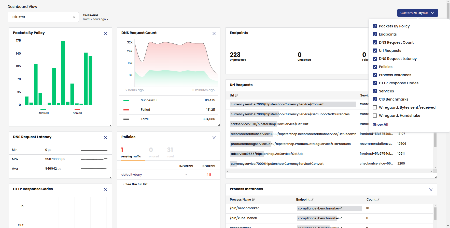
Task: Close the DNS Request Latency panel
Action: click(x=106, y=138)
